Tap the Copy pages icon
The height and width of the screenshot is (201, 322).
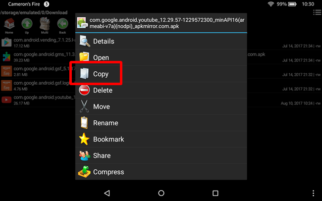(x=84, y=73)
